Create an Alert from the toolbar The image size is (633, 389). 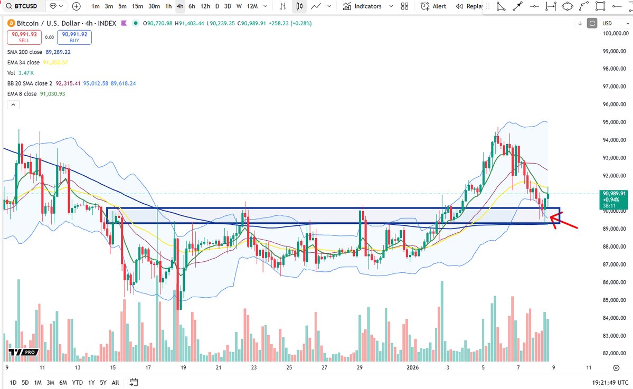(433, 6)
